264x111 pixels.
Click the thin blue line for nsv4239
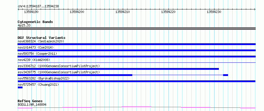[x=137, y=62]
